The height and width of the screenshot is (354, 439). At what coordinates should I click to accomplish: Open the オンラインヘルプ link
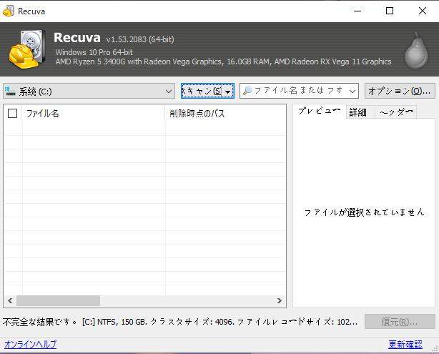(30, 344)
